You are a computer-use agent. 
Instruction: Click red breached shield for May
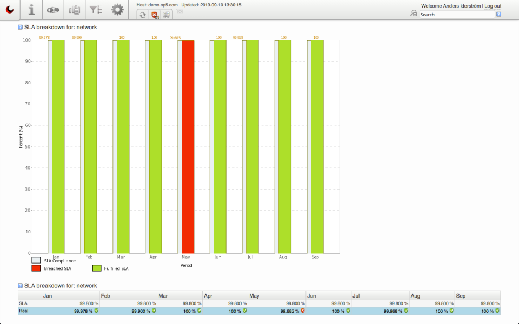tap(303, 311)
